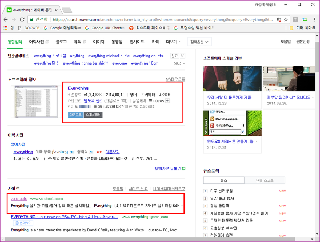Screen dimensions: 320x242
Task: Expand more related searches with 더보기
Action: [x=179, y=64]
